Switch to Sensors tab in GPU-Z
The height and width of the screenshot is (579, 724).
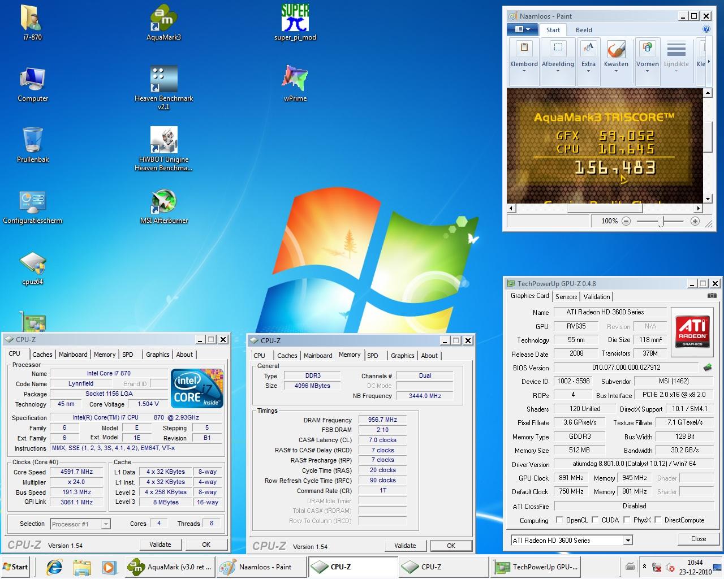tap(566, 296)
